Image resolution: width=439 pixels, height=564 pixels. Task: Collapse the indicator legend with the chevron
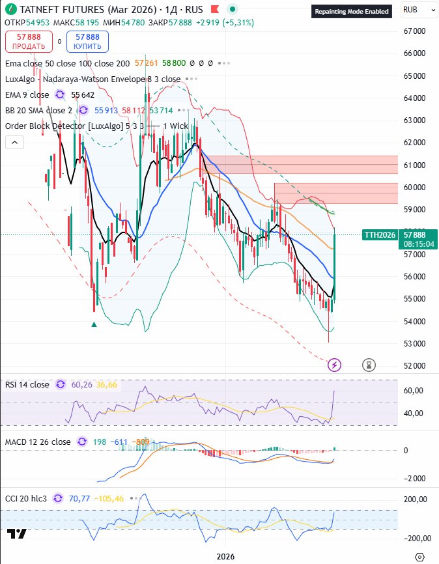tap(14, 142)
